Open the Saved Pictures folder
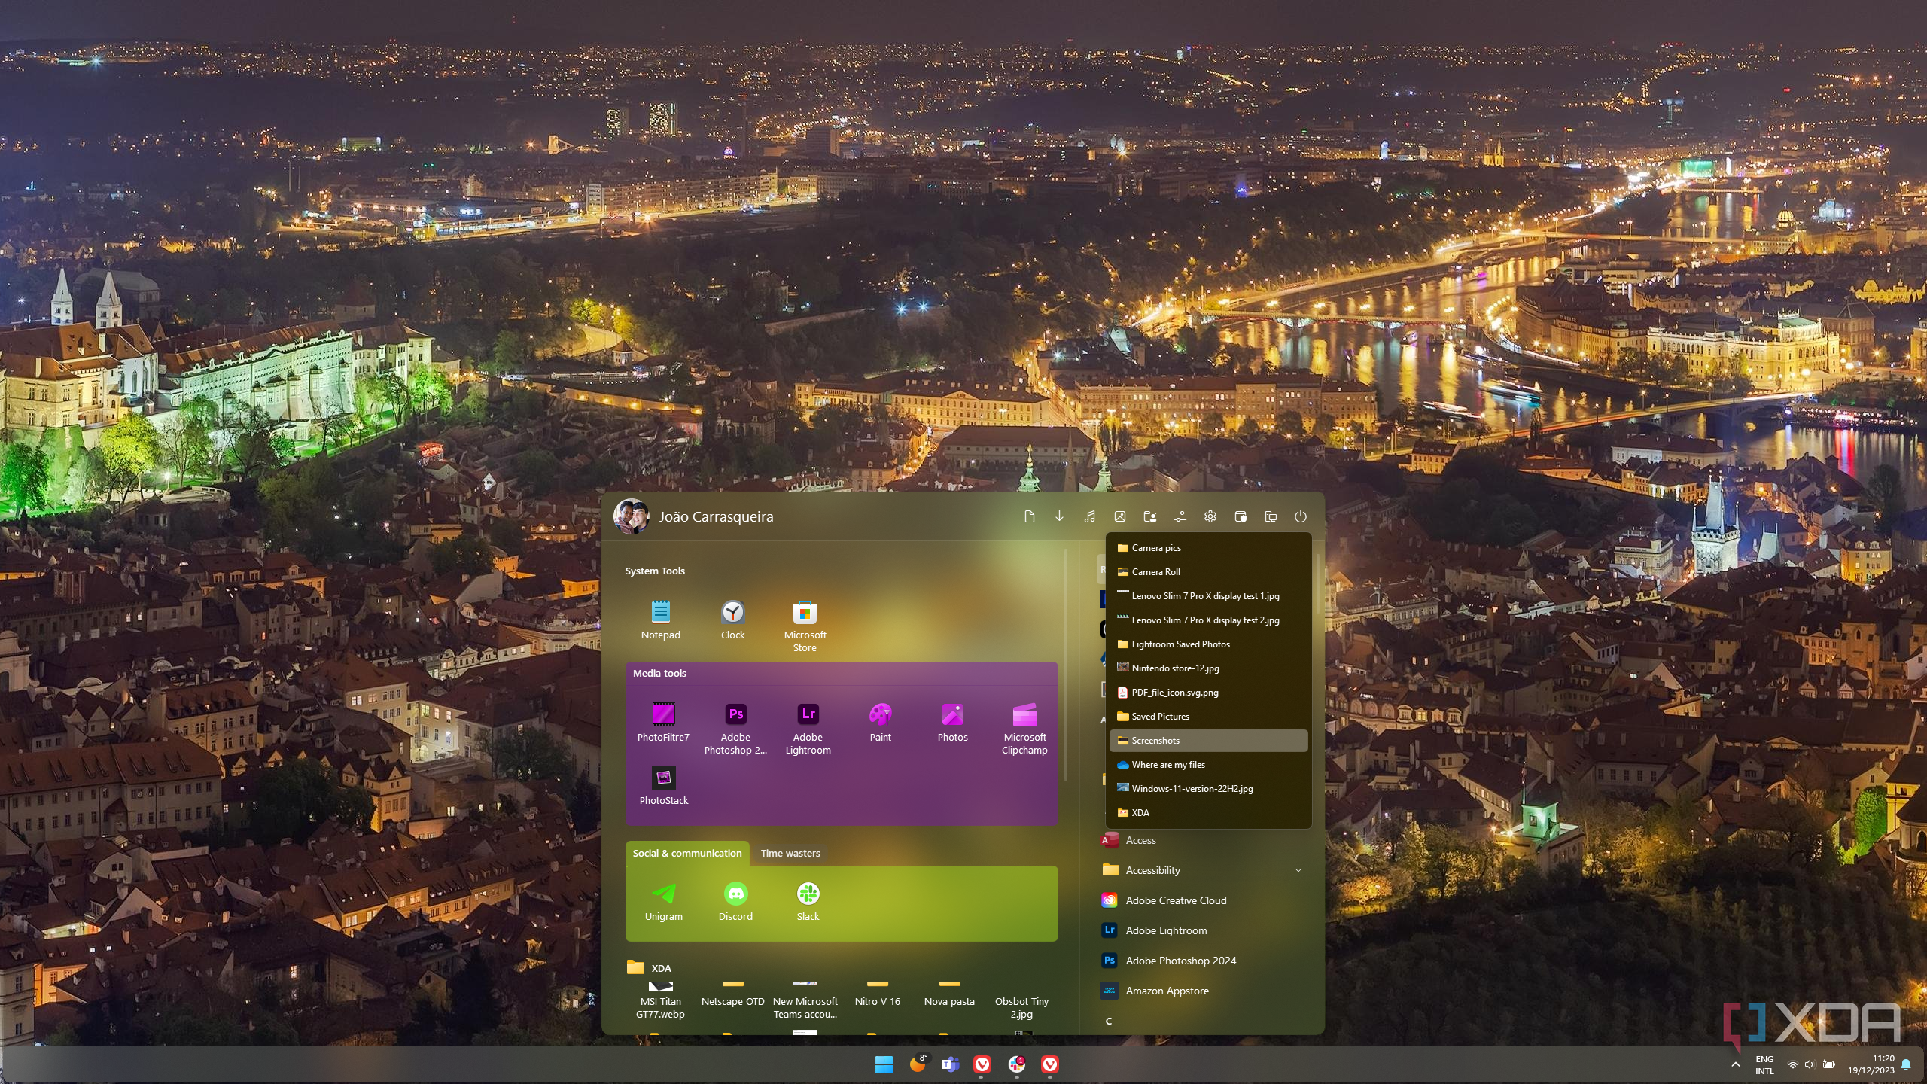 [x=1208, y=717]
